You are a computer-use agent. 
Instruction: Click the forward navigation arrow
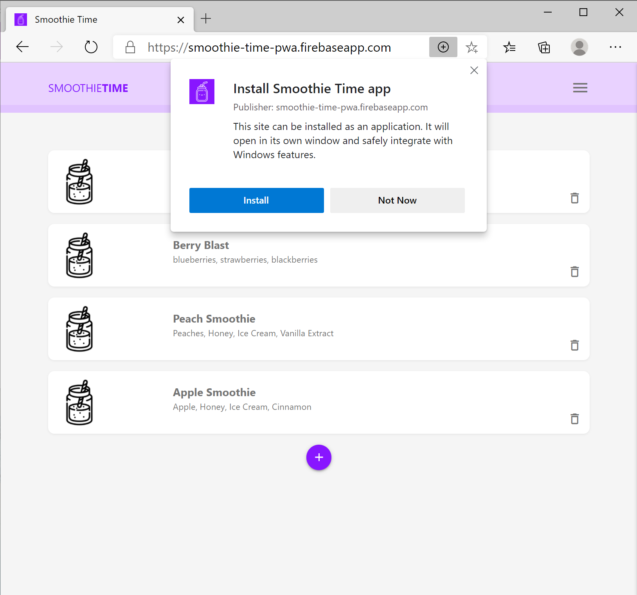tap(57, 47)
